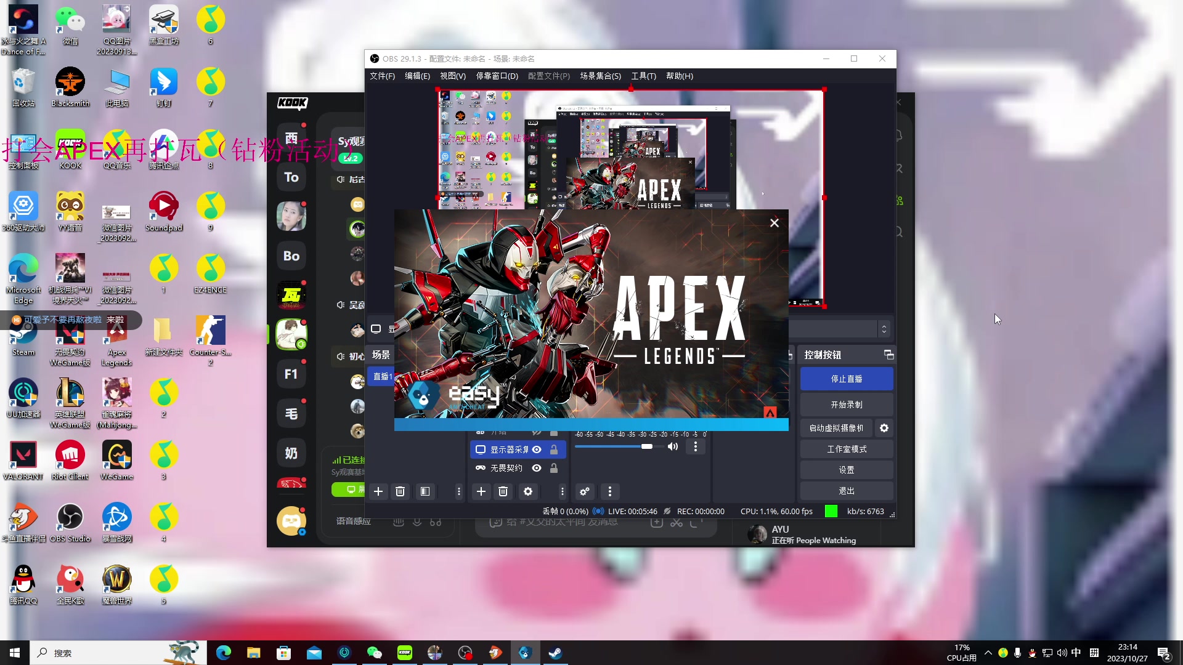Image resolution: width=1183 pixels, height=665 pixels.
Task: Toggle visibility of 无畏契约 source
Action: point(537,468)
